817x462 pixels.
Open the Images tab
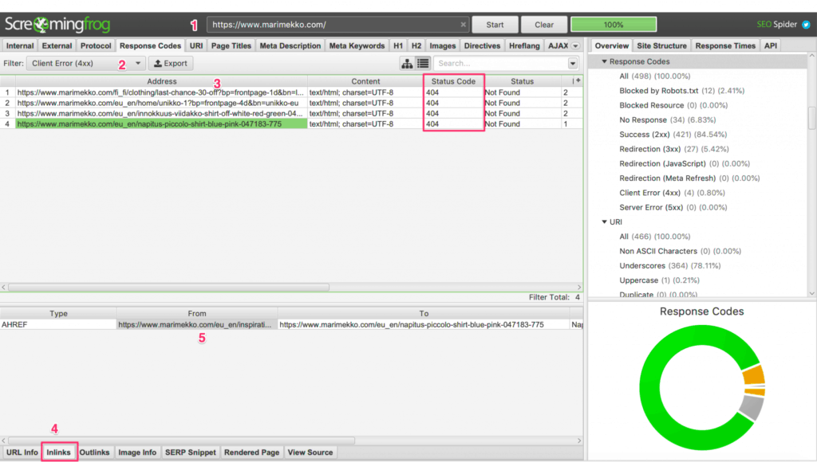pos(442,45)
